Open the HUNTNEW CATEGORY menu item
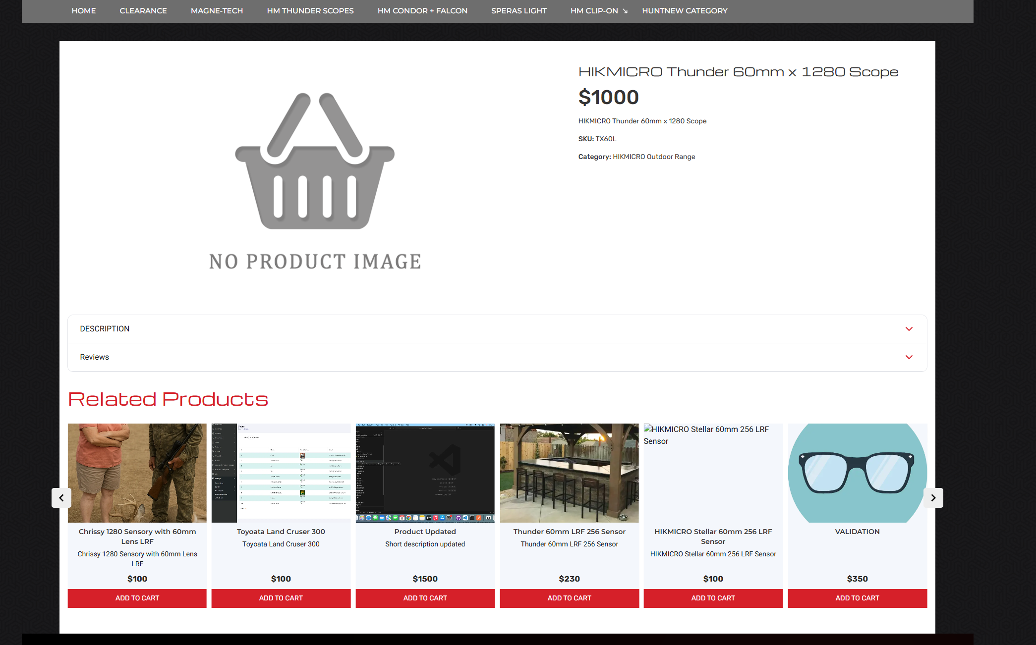1036x645 pixels. [685, 11]
